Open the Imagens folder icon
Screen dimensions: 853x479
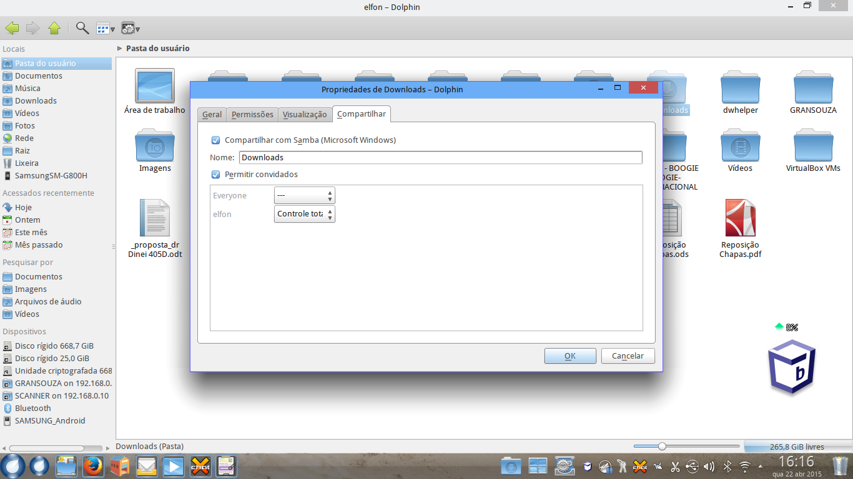155,150
